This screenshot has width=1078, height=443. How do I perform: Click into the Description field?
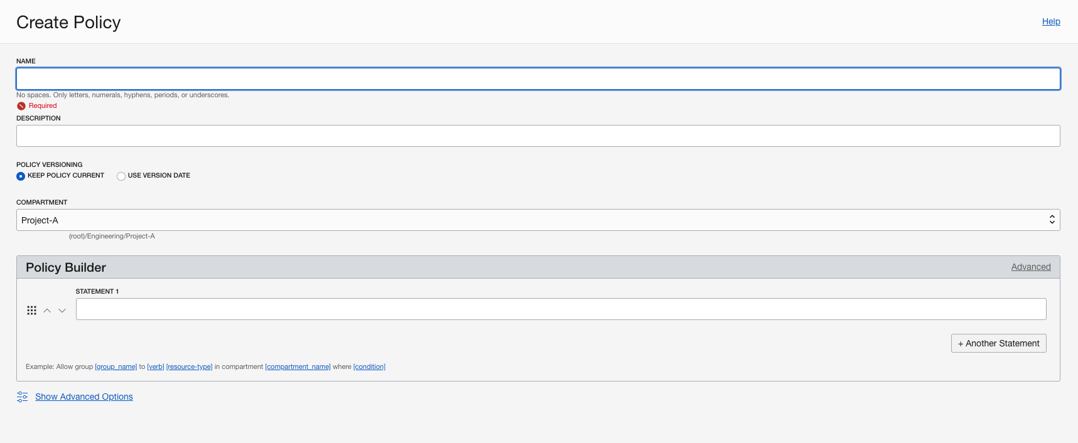[x=537, y=136]
